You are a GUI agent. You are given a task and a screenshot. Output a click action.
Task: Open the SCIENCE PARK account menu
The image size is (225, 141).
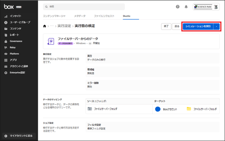click(206, 7)
